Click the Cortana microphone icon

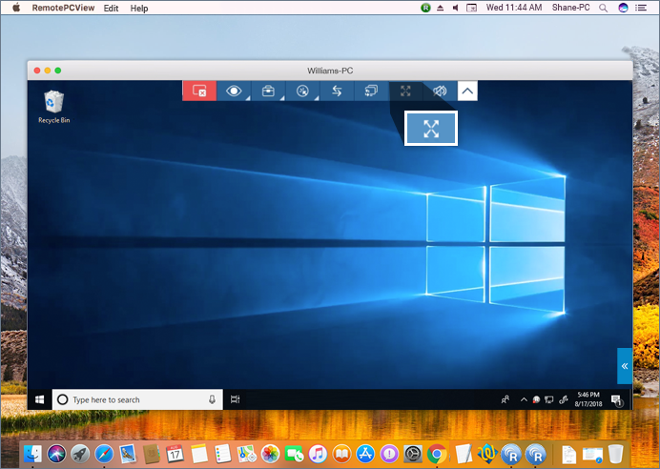pos(212,399)
